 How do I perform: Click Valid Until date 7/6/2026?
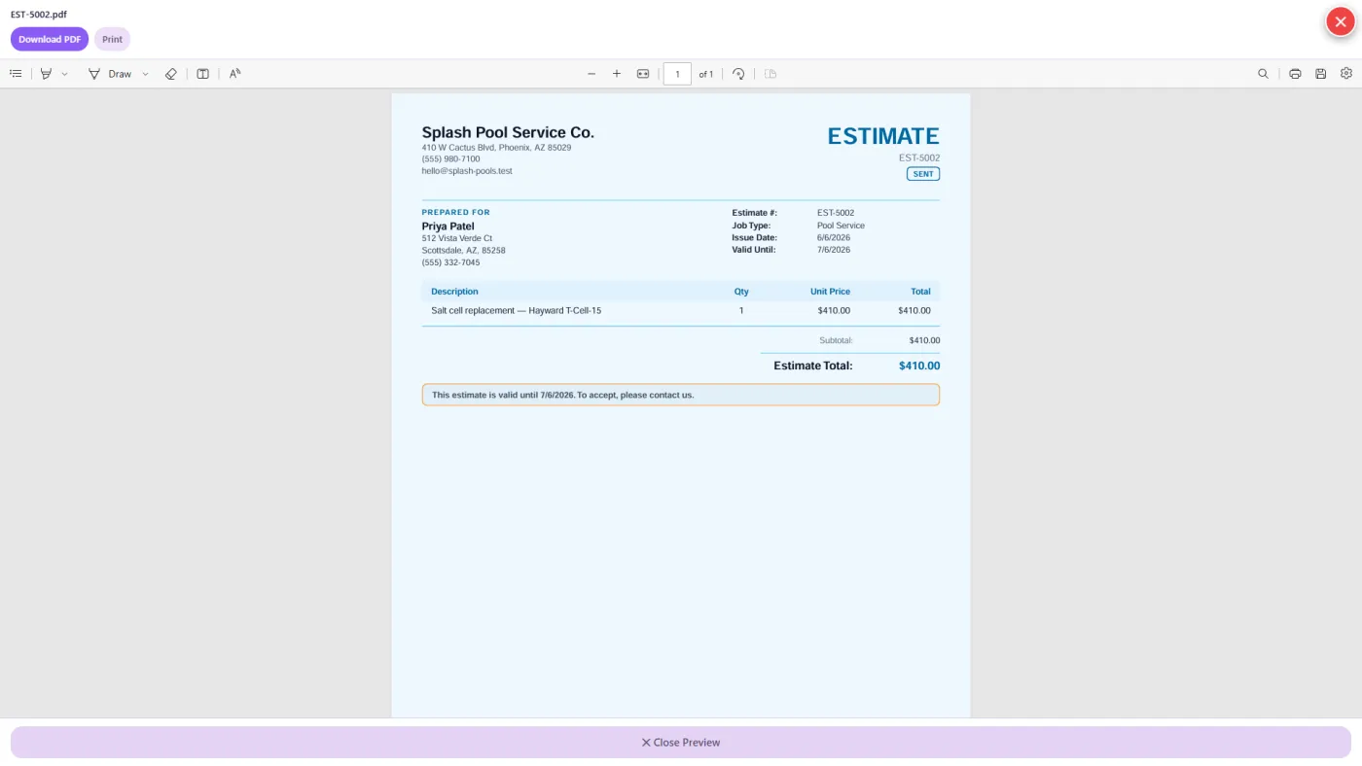coord(834,250)
